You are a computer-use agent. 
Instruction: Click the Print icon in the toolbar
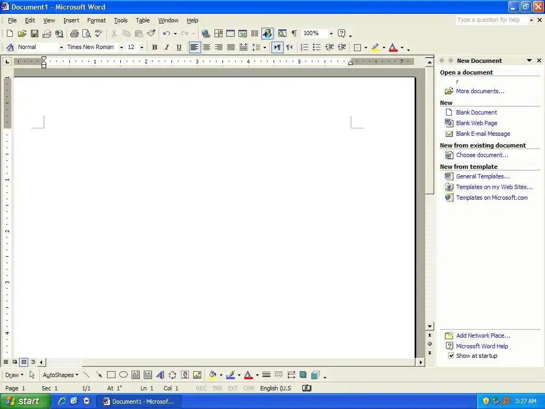coord(75,34)
